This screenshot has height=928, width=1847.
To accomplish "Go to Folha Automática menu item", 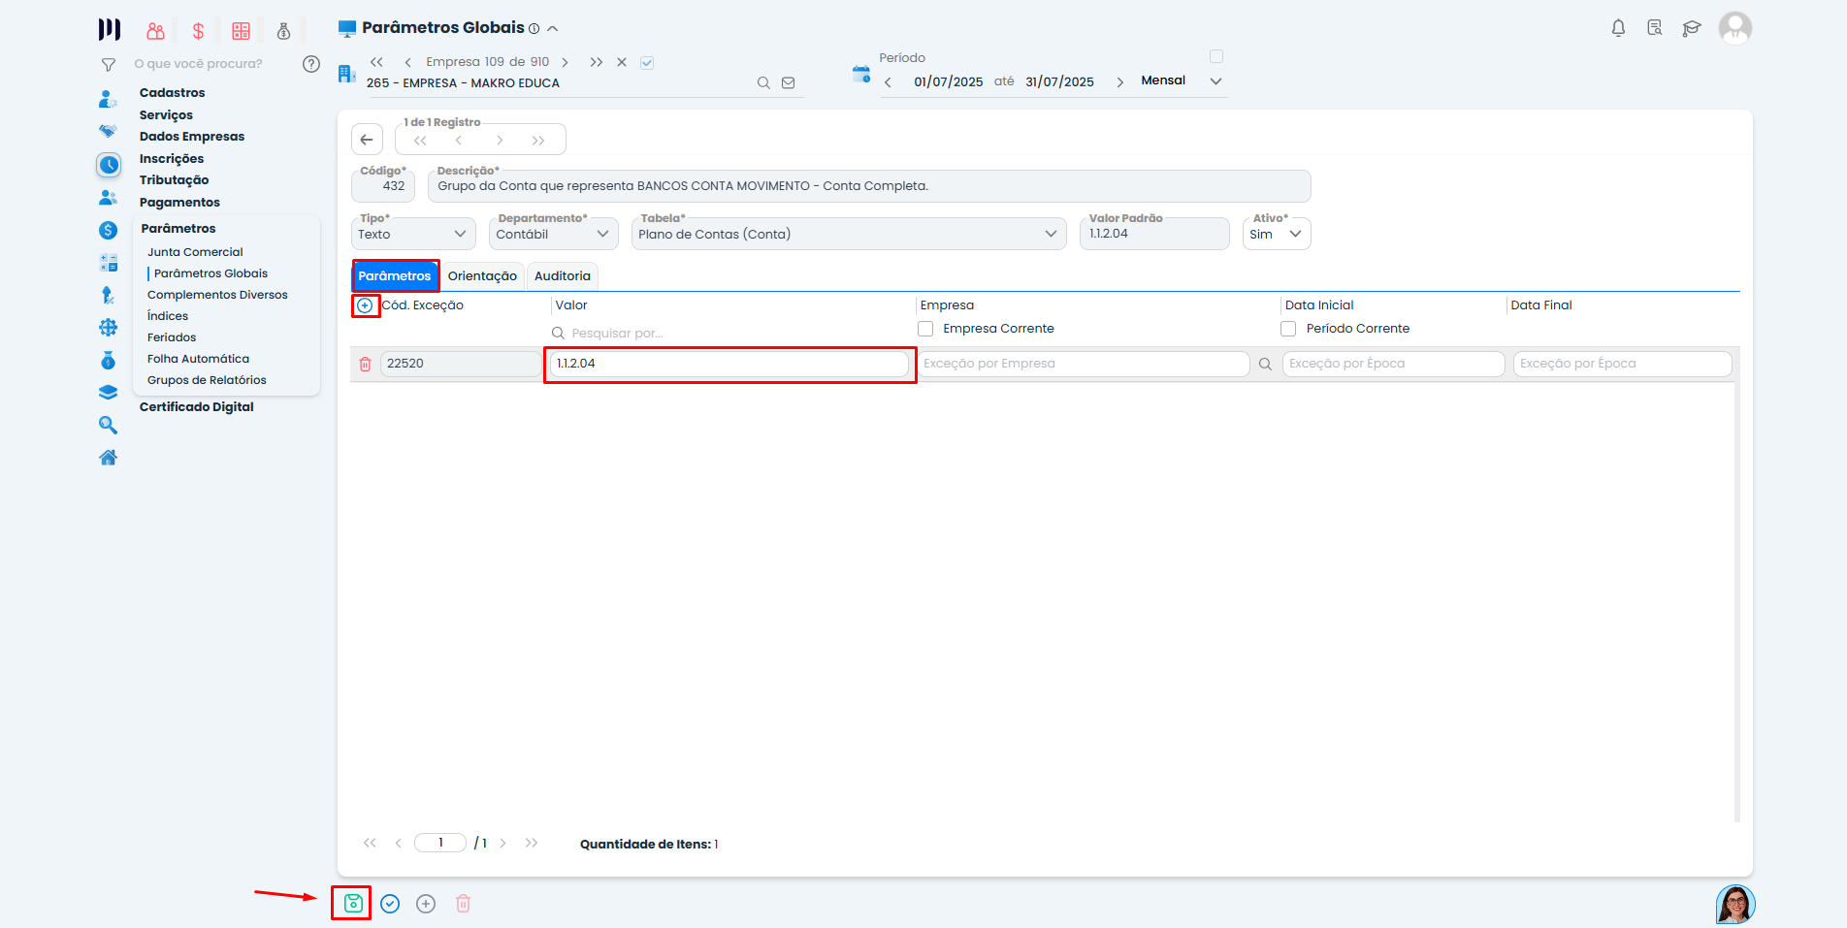I will tap(198, 359).
